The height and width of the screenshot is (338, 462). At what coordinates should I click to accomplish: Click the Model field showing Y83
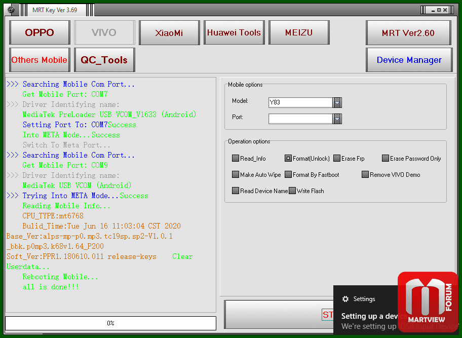[300, 102]
